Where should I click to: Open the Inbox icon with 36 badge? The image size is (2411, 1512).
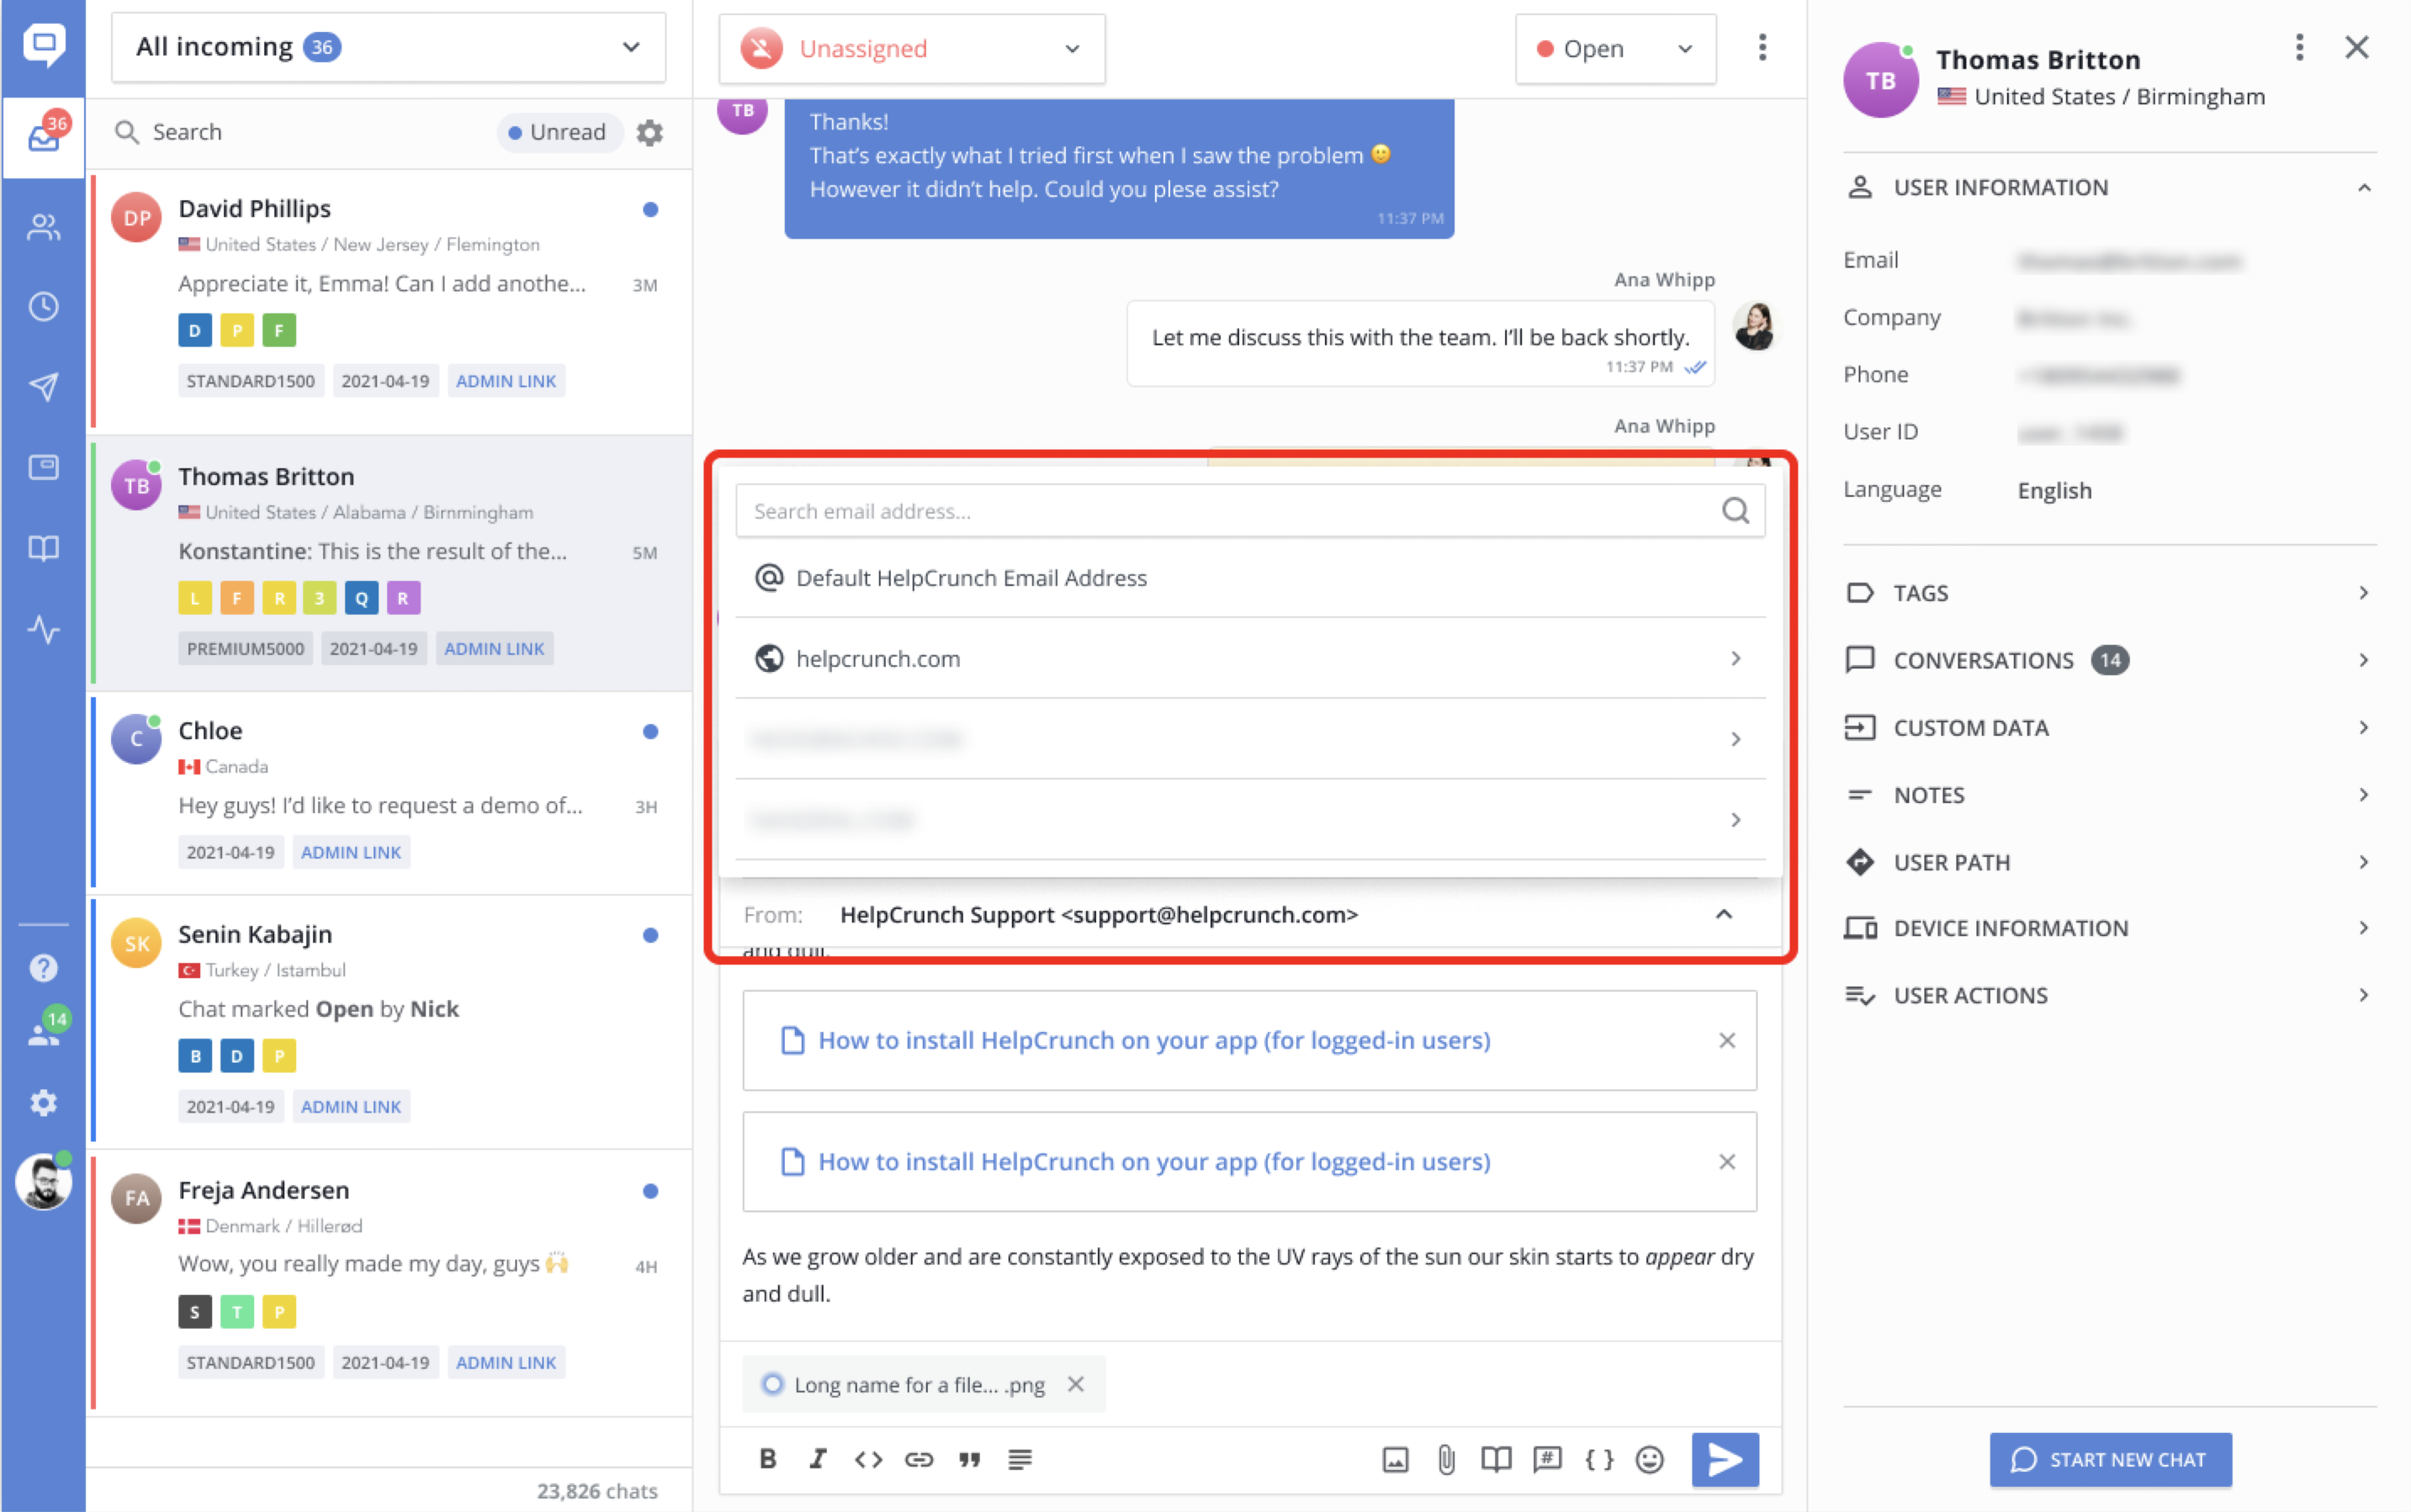(44, 137)
